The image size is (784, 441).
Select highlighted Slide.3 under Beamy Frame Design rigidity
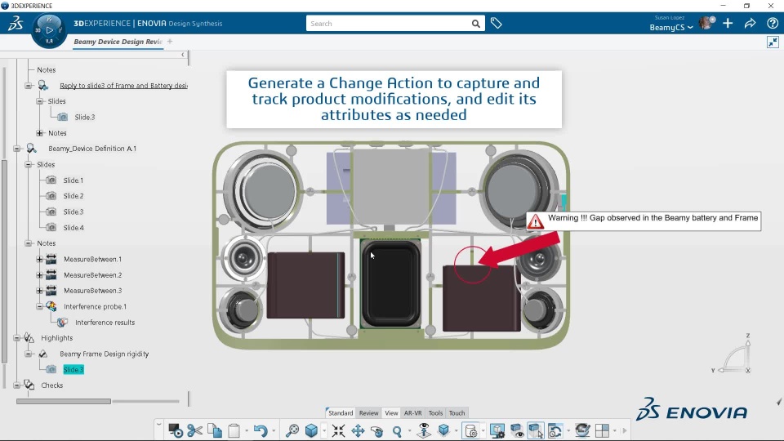coord(73,369)
